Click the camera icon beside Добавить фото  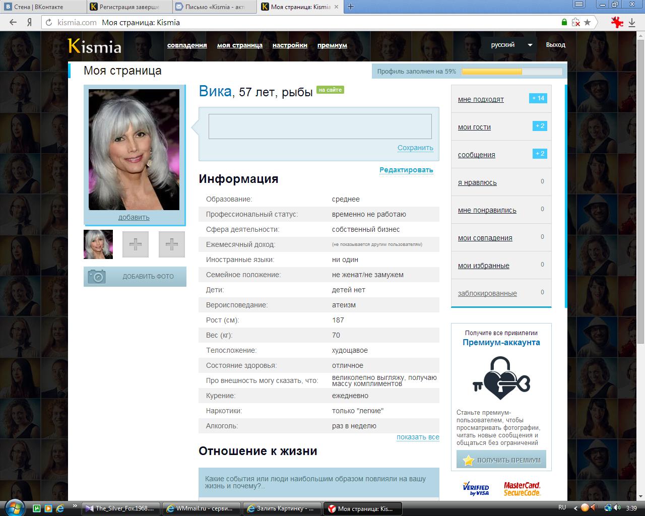coord(97,276)
